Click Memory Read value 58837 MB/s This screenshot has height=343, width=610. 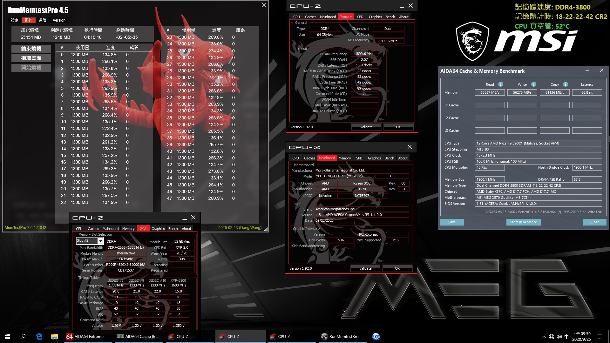pos(490,92)
